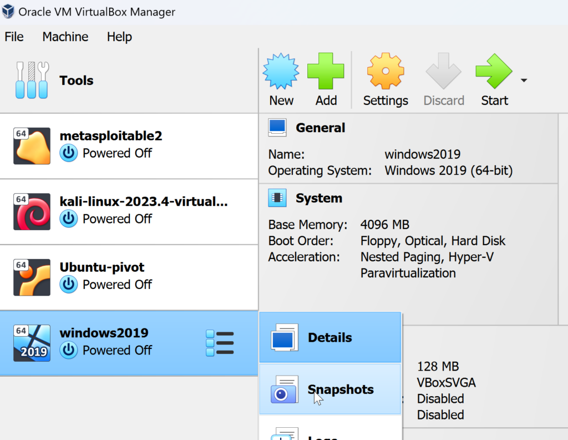Select the Tools entry in the sidebar
Screen dimensions: 568x440
129,80
